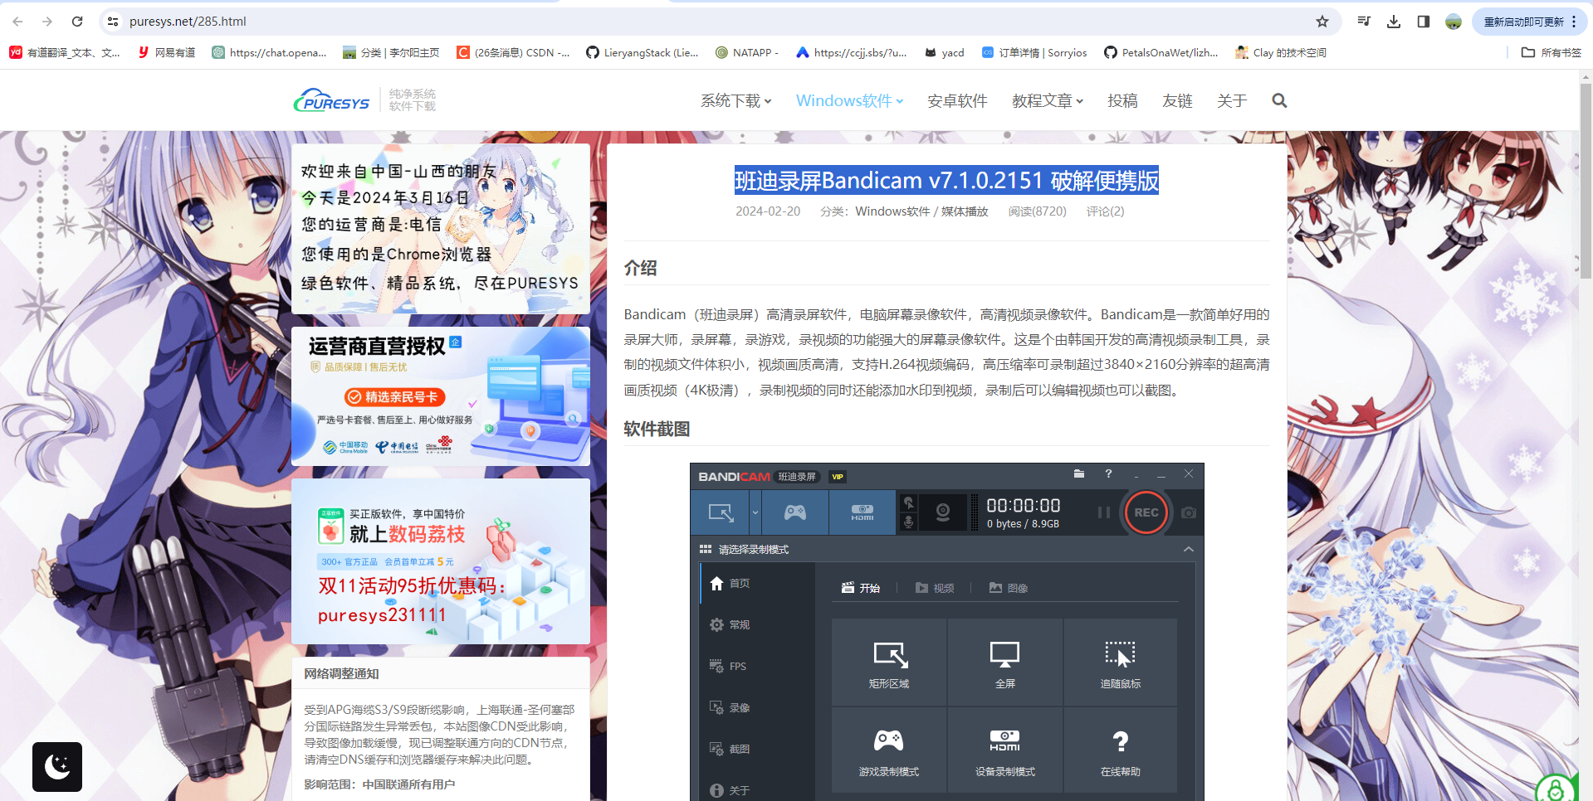Screen dimensions: 1593x801
Task: Click rectangle area mode icon in Bandicam toolbar
Action: (721, 512)
